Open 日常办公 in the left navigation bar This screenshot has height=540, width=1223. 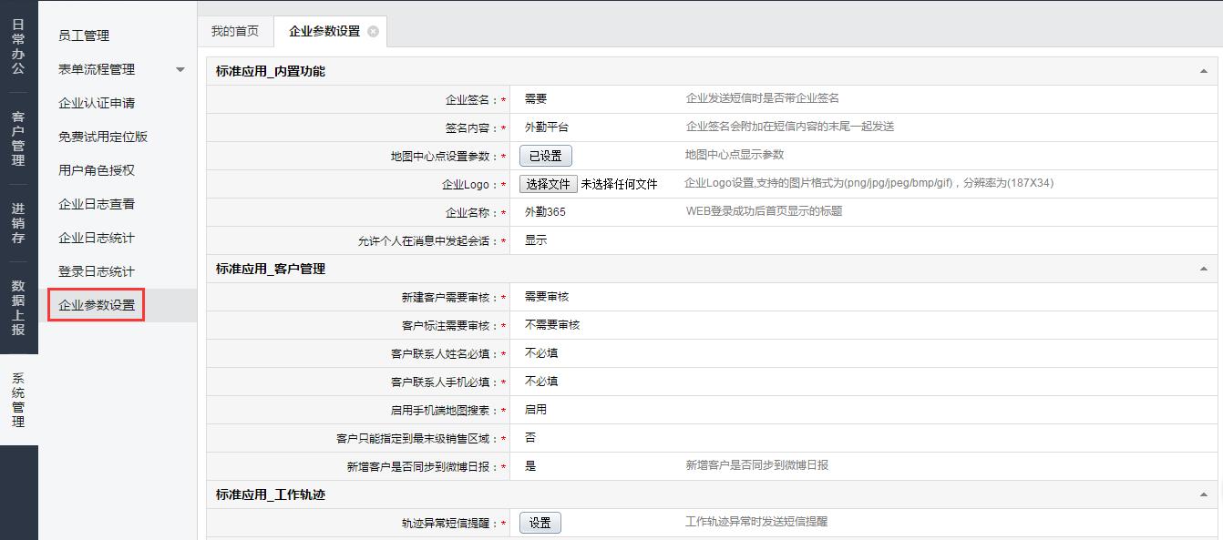click(18, 46)
